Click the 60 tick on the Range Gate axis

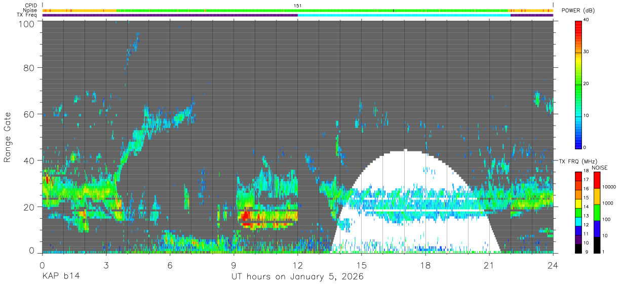[x=29, y=114]
